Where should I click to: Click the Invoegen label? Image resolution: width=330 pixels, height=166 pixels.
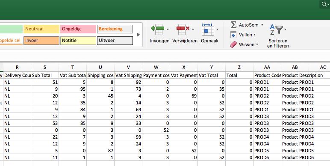[x=159, y=41]
